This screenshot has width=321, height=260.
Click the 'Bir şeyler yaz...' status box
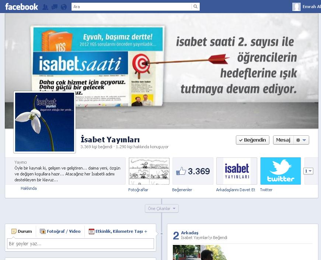[80, 244]
